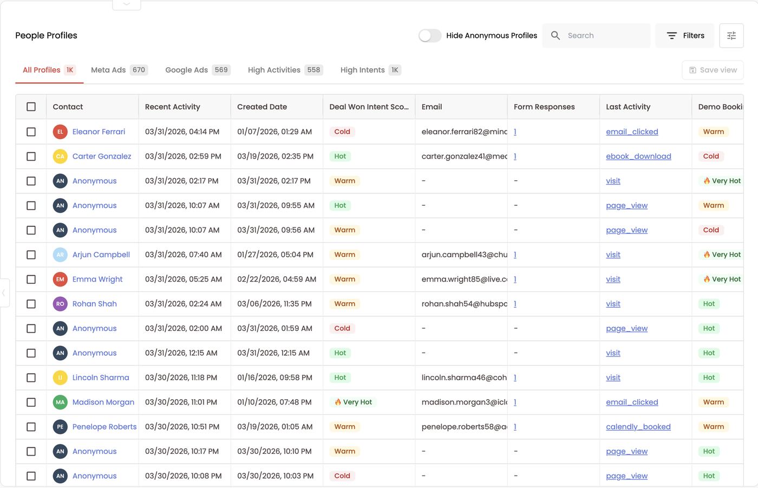Screen dimensions: 758x488
Task: Click Lincoln Sharma's LI avatar
Action: 60,378
